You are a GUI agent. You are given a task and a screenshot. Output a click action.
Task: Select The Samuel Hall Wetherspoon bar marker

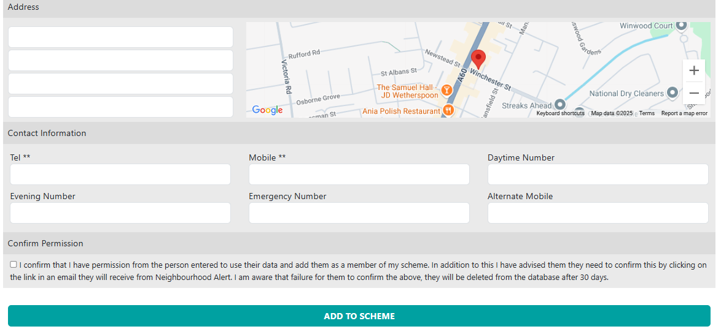(447, 91)
